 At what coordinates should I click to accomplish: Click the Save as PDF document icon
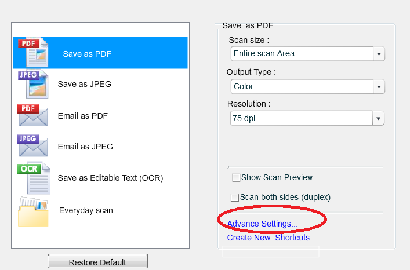click(x=34, y=53)
